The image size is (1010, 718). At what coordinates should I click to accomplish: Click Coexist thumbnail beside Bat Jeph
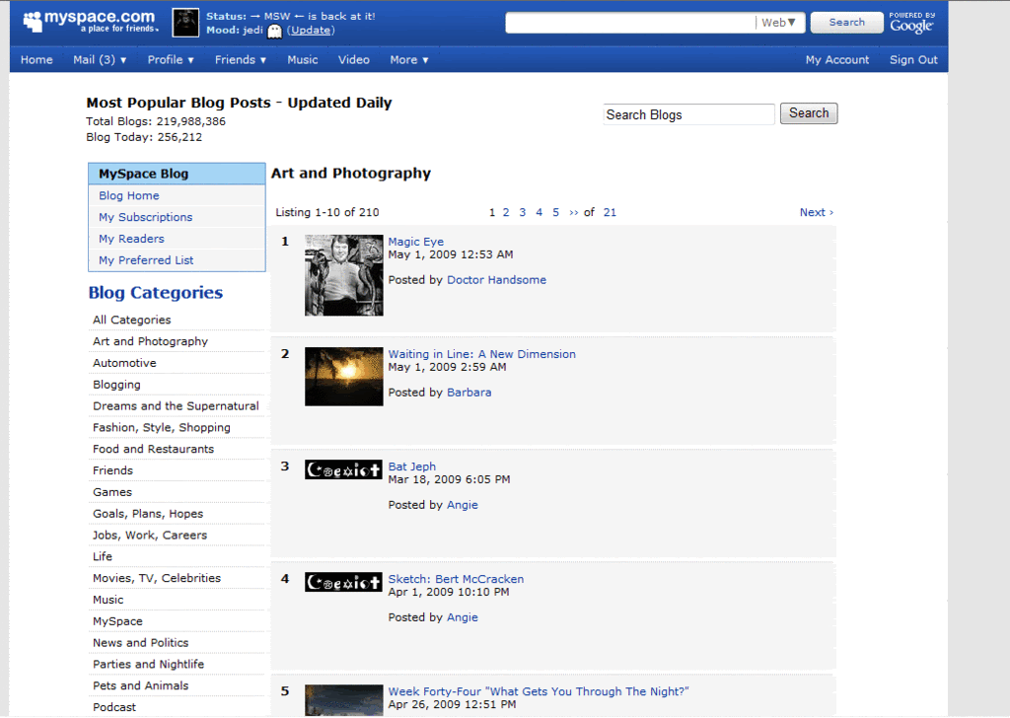click(x=343, y=470)
